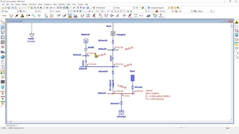Open the Battery dropdown
This screenshot has width=239, height=134.
tap(211, 11)
